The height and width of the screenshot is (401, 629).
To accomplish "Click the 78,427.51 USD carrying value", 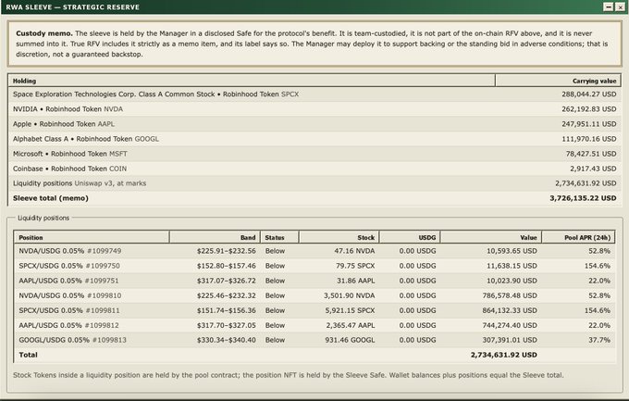I will pos(591,154).
